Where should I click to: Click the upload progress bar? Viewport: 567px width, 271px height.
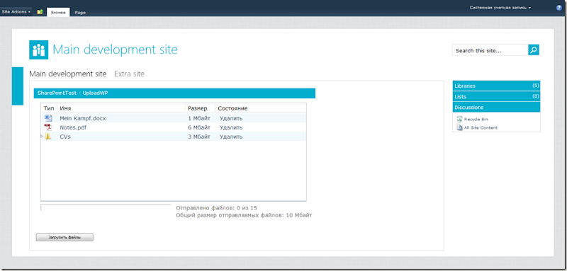point(106,207)
